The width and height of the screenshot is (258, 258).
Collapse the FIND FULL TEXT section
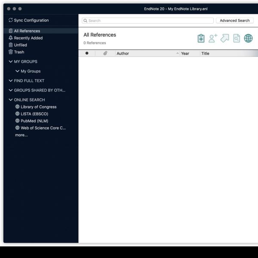click(x=10, y=81)
